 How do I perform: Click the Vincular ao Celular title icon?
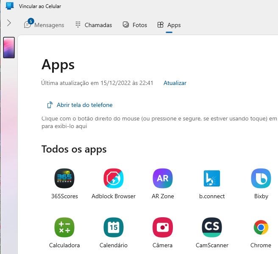pyautogui.click(x=10, y=5)
